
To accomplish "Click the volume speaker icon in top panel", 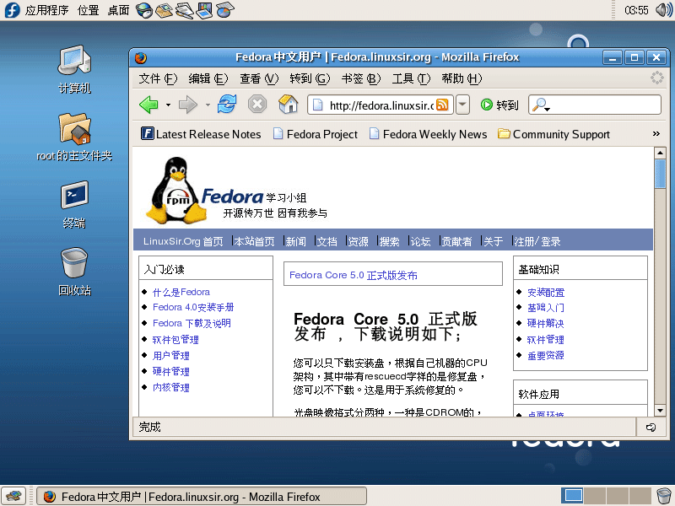I will 663,10.
